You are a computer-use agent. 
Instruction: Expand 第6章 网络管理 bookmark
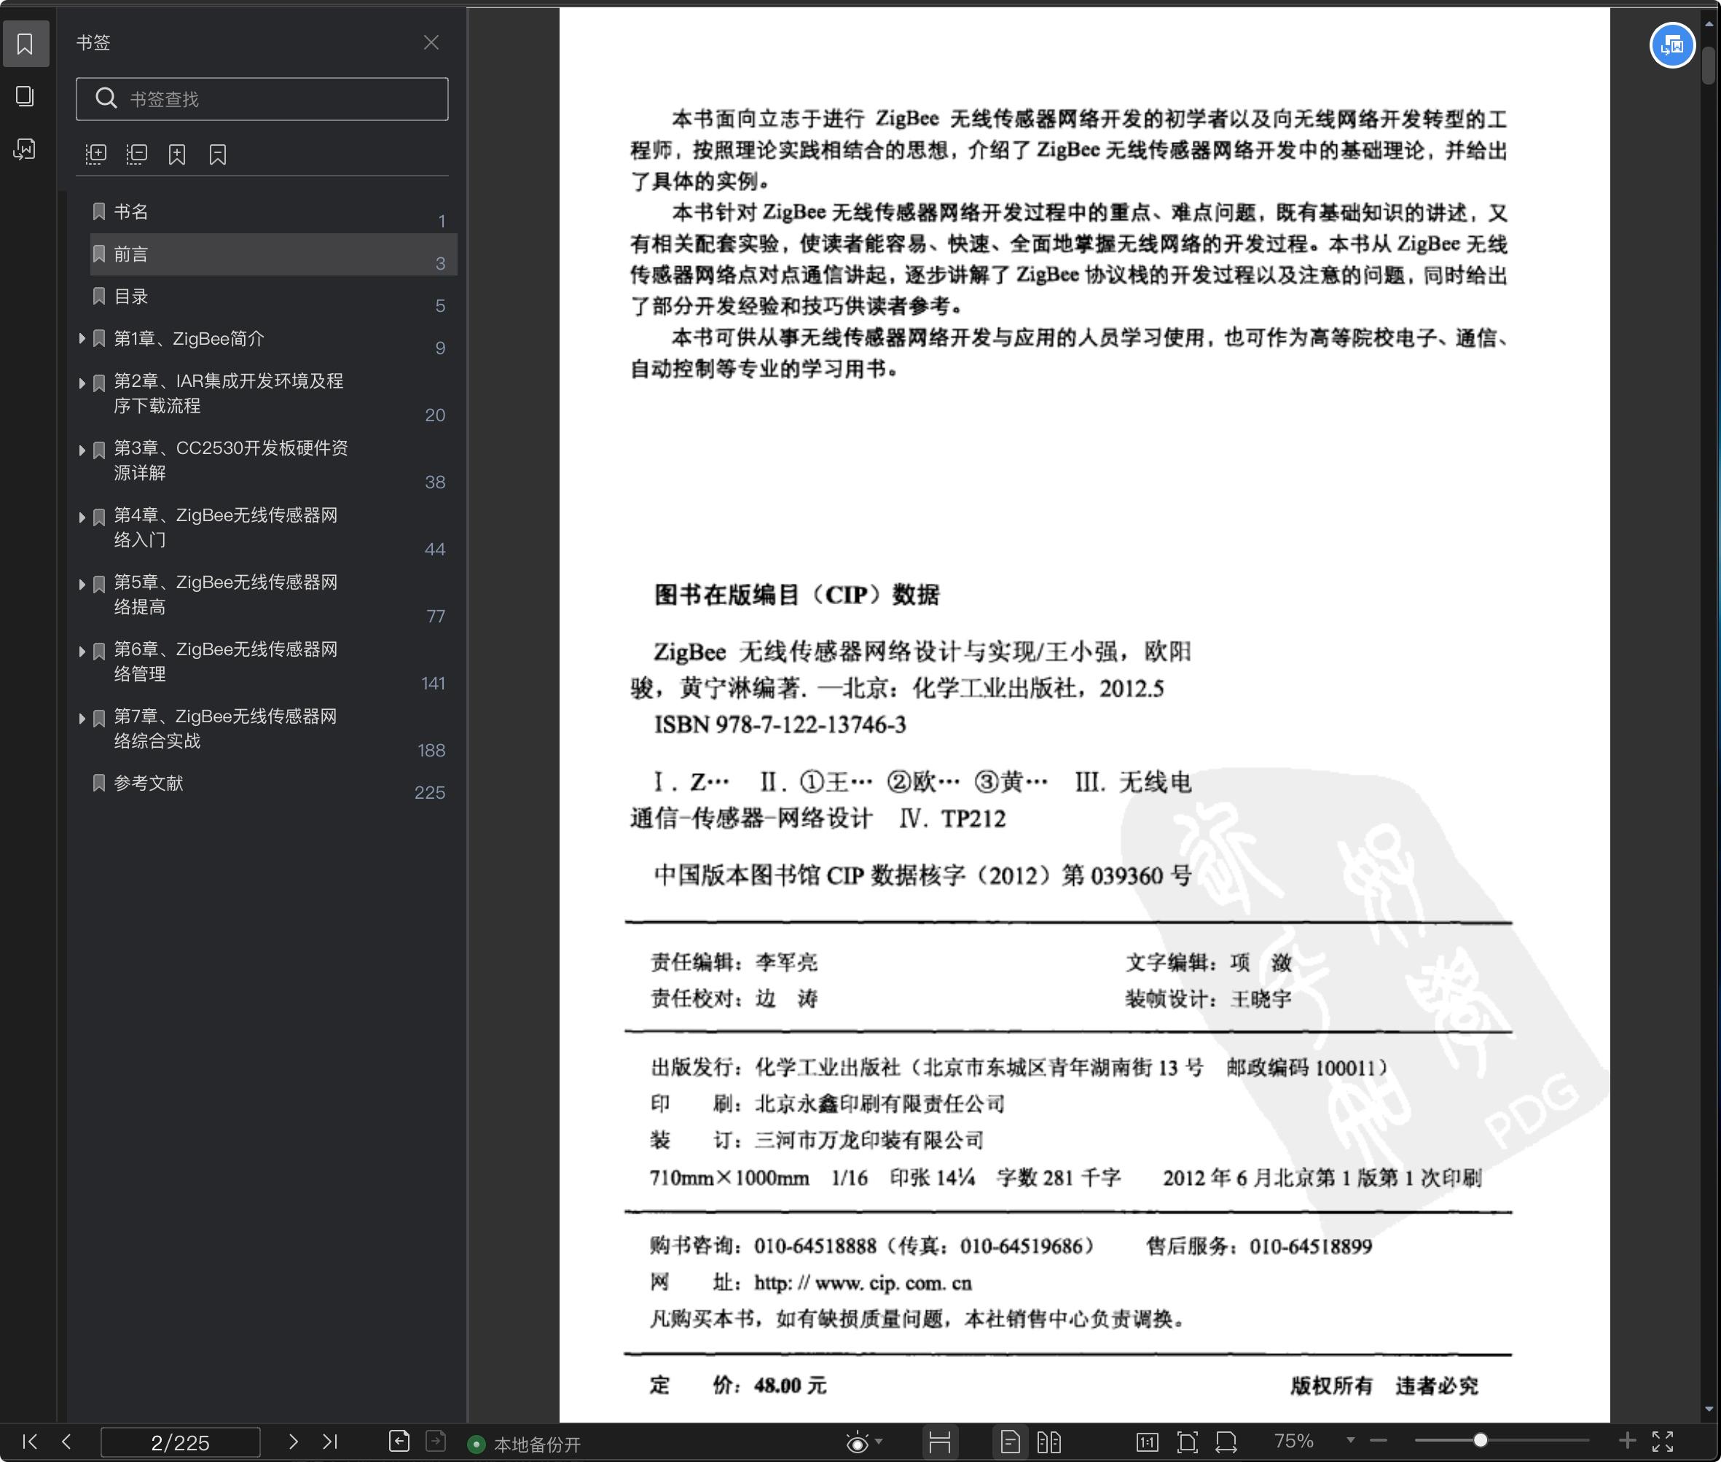82,651
